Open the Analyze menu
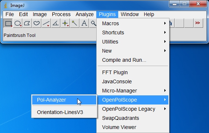The image size is (209, 133). coord(85,14)
